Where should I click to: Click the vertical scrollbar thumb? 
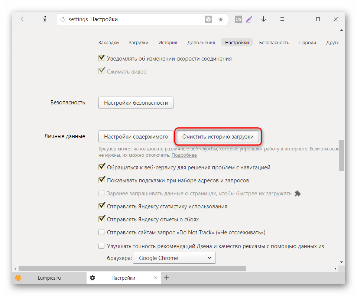point(341,156)
